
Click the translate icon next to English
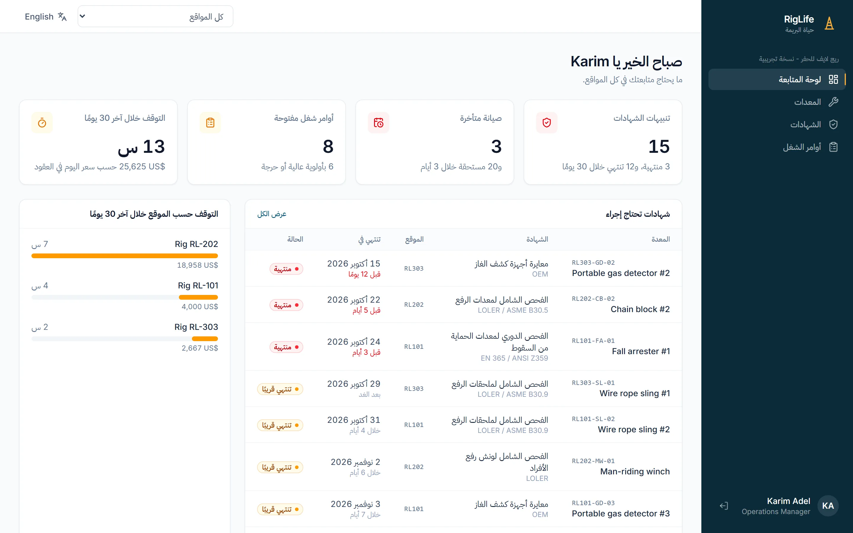(62, 17)
